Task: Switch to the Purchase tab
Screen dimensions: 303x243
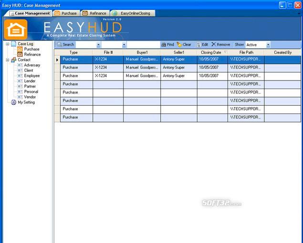Action: pyautogui.click(x=66, y=13)
